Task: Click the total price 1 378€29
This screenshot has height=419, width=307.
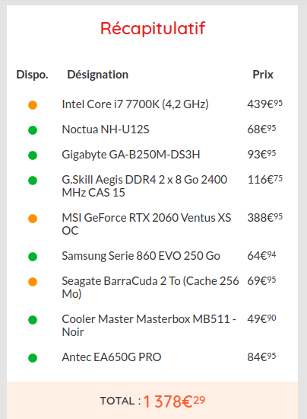Action: (x=174, y=401)
